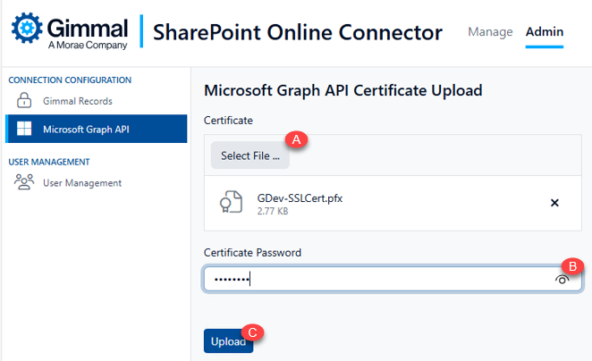
Task: Click the red C callout marker
Action: (253, 332)
